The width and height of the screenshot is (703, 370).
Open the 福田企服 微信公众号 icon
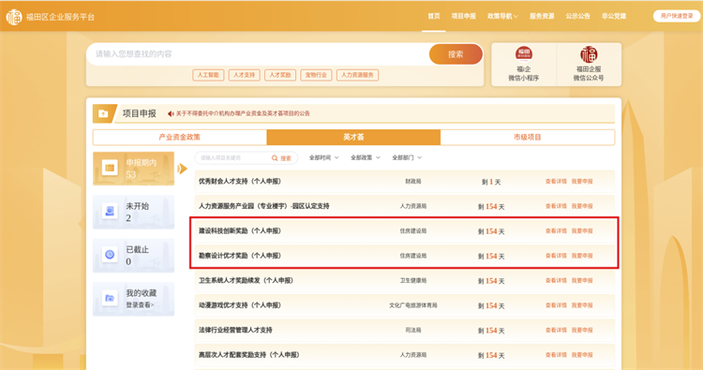(589, 54)
